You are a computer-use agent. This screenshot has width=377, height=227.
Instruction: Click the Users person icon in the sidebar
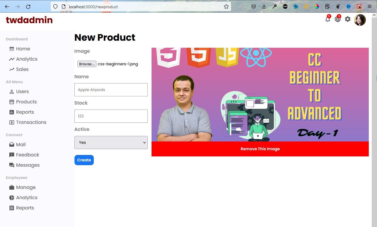click(x=12, y=92)
